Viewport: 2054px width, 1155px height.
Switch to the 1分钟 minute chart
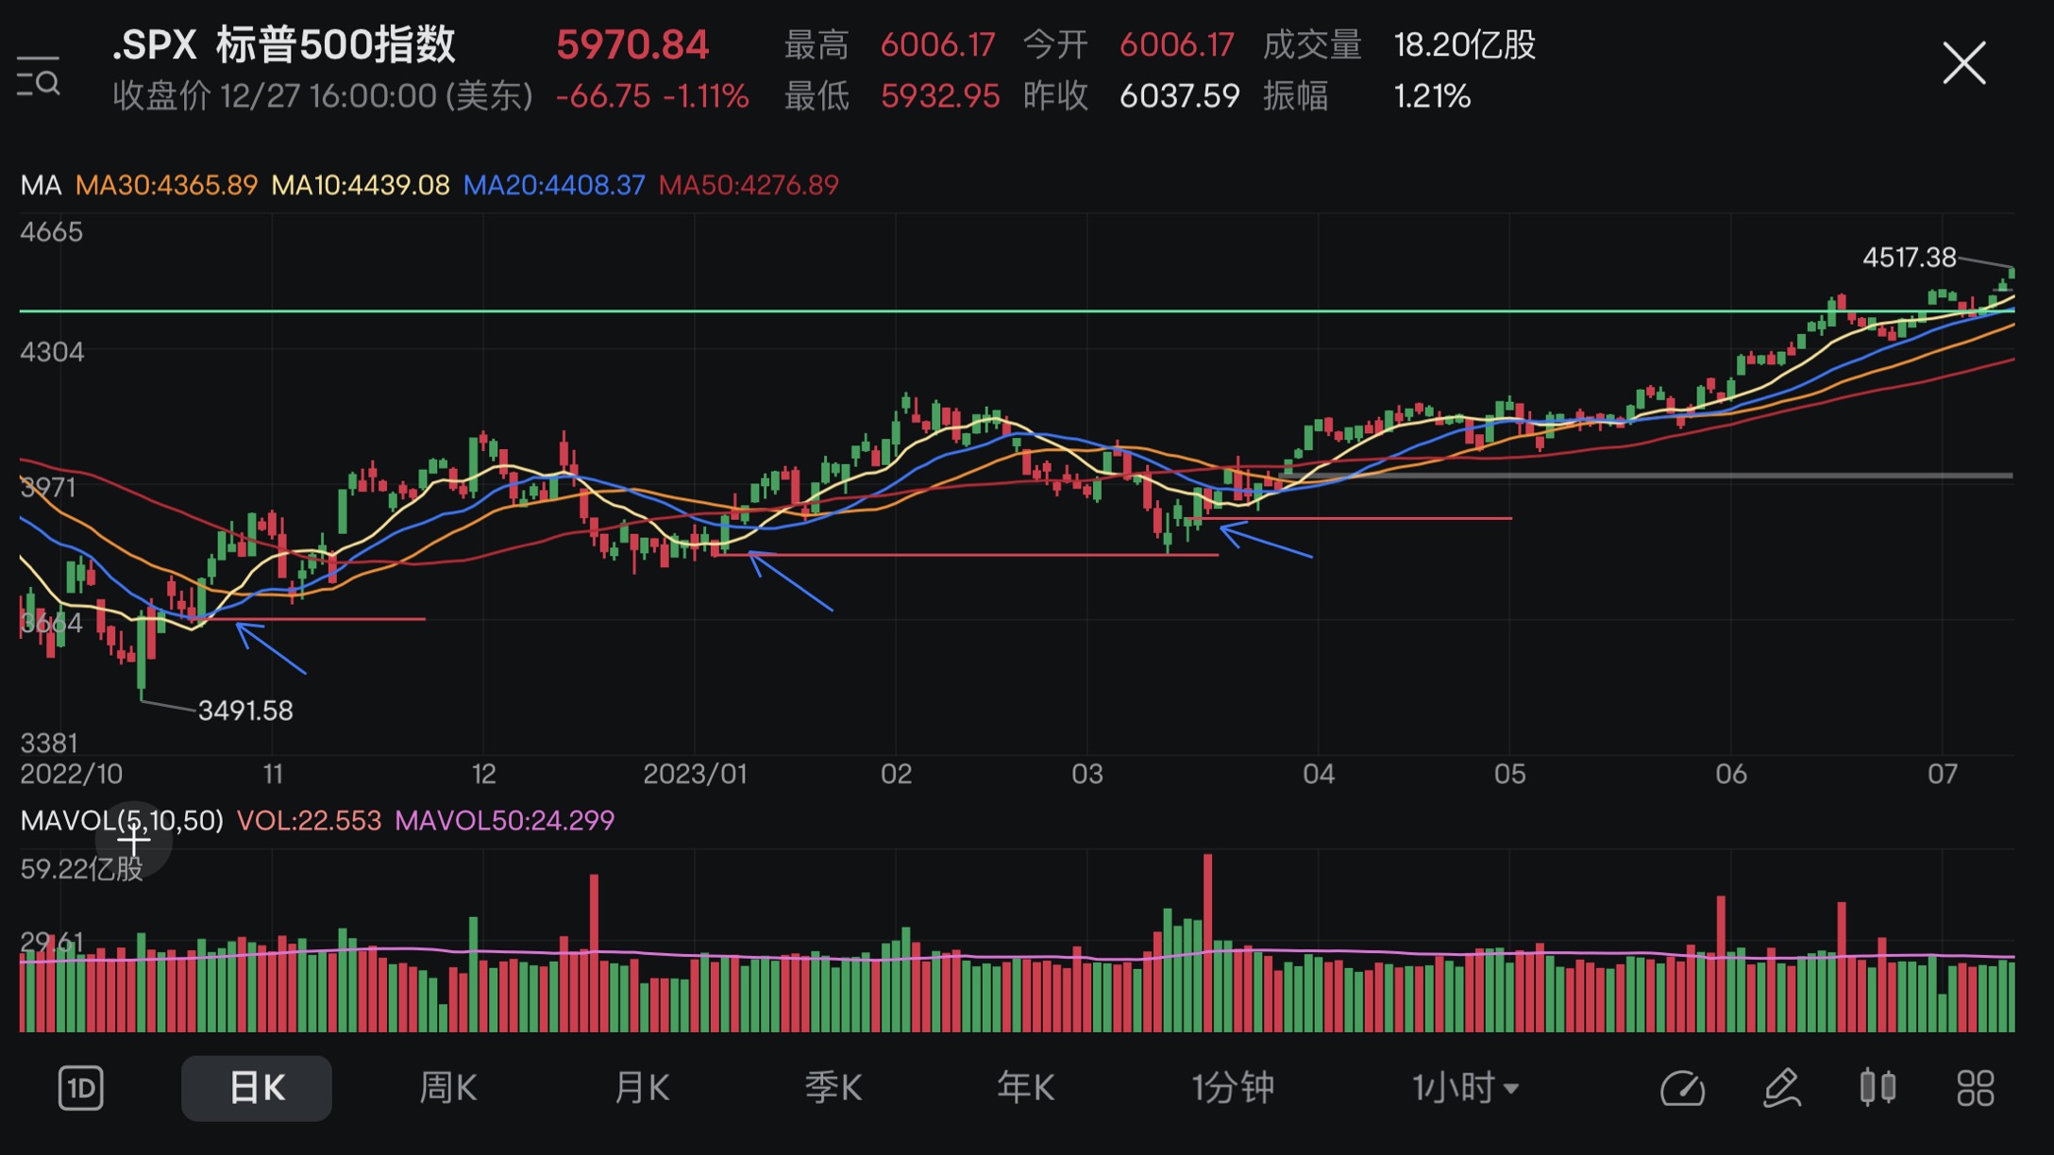[x=1233, y=1088]
